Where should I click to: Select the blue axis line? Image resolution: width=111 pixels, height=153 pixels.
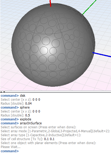[102, 54]
